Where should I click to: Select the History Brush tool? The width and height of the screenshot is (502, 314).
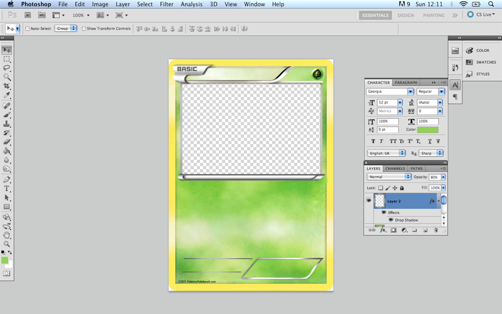click(x=7, y=133)
